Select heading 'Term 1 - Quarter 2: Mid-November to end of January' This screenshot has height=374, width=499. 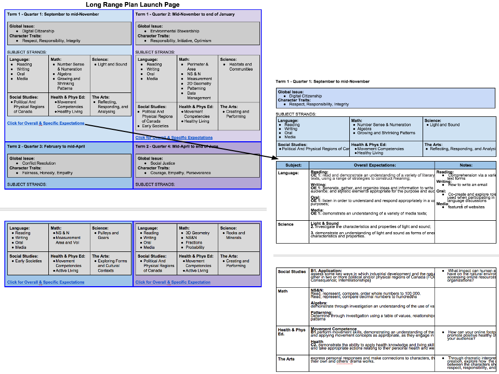point(185,15)
